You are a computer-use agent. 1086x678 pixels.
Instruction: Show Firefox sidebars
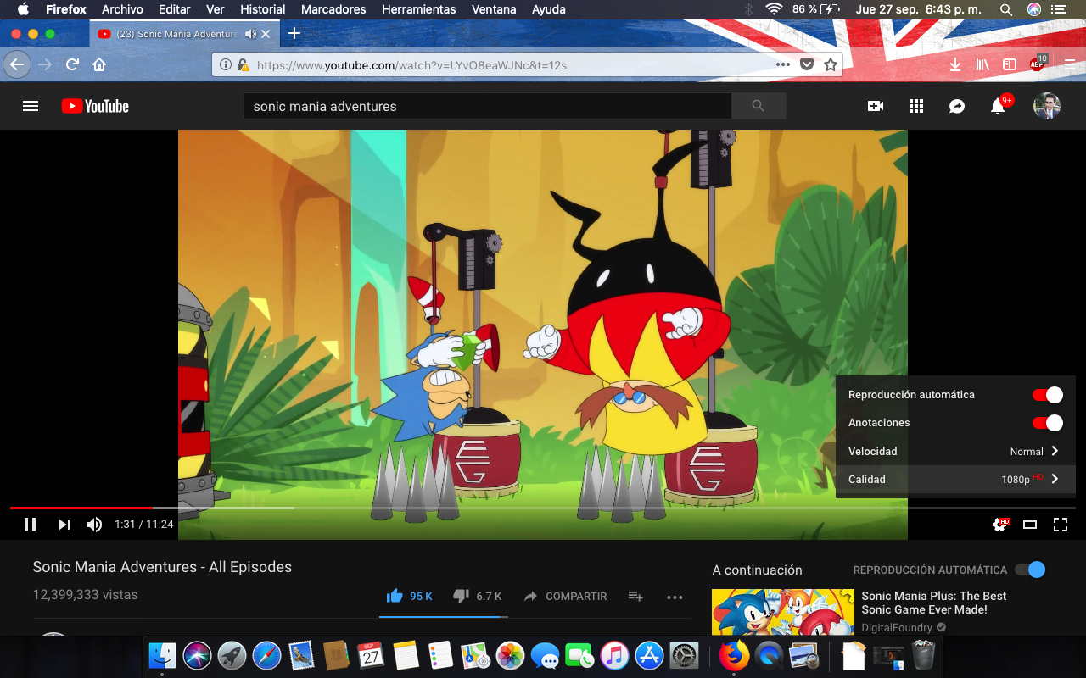1010,64
